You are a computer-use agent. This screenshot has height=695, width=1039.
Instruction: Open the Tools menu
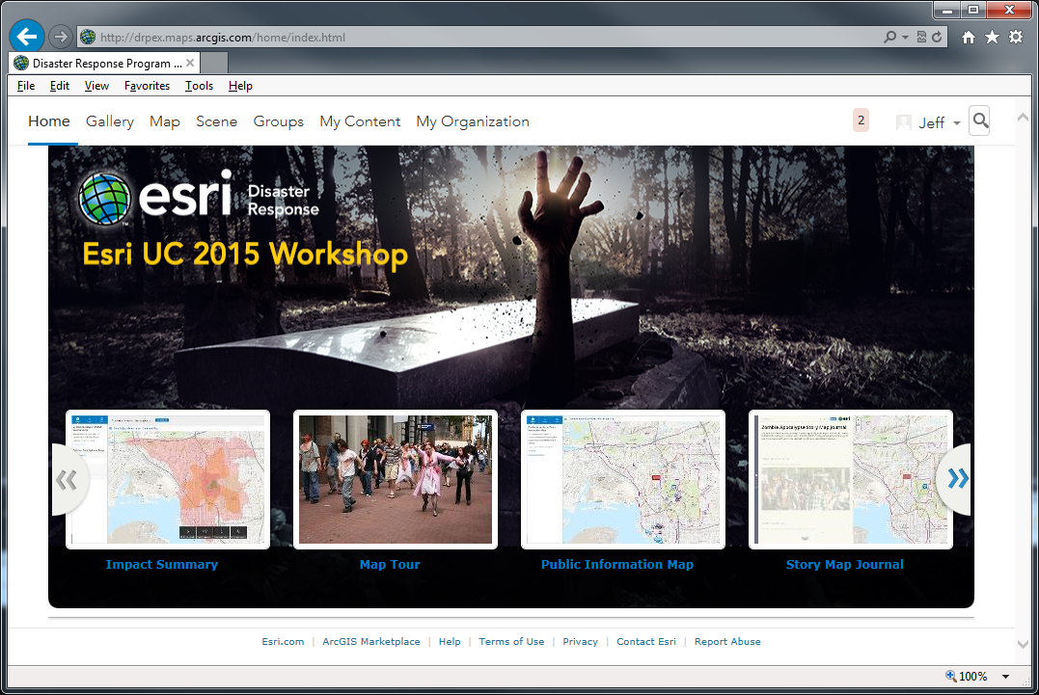(199, 86)
